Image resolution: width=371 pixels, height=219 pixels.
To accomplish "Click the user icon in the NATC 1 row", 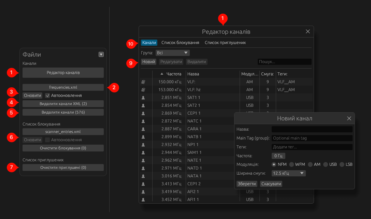I will point(143,121).
